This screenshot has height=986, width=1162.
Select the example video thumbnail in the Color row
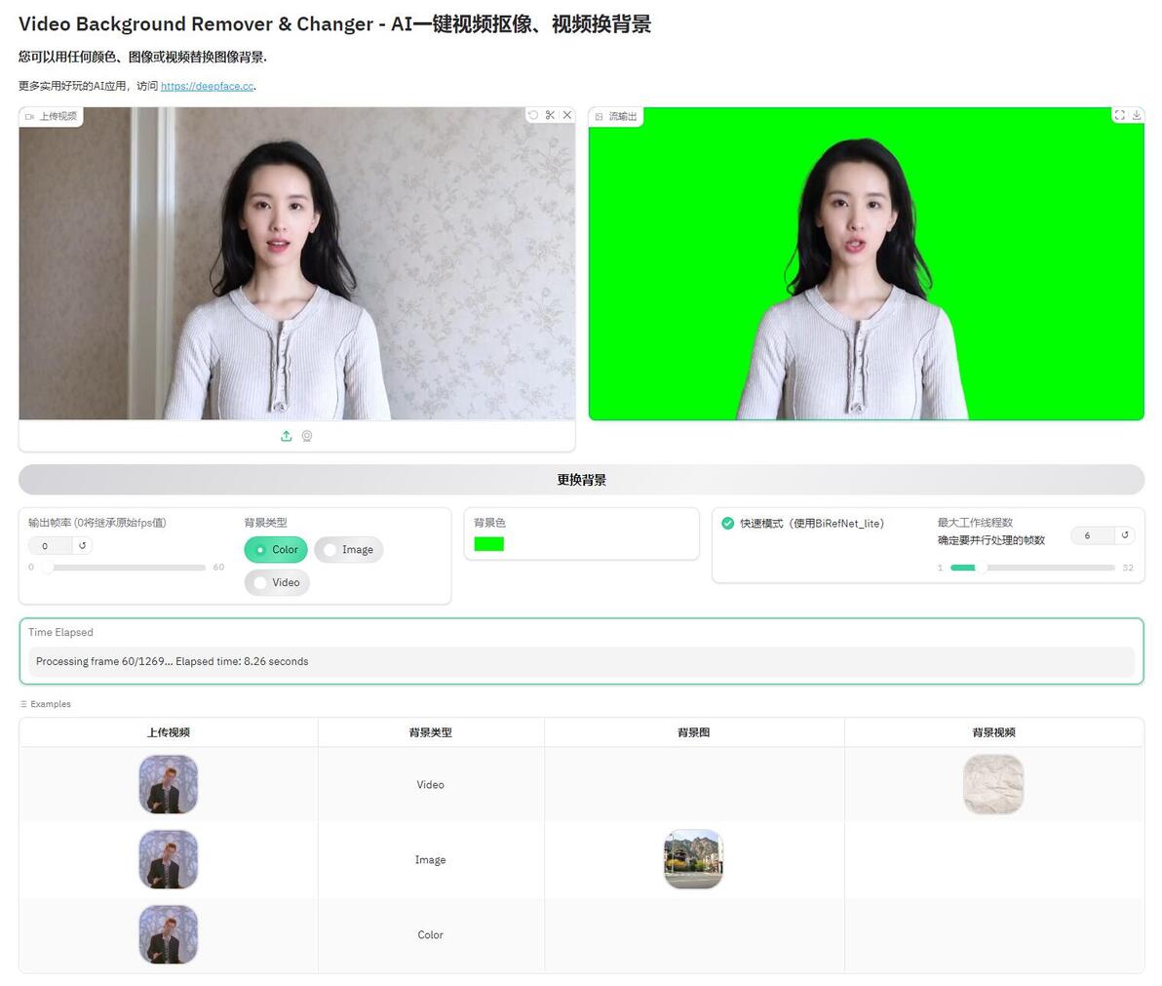[x=169, y=934]
